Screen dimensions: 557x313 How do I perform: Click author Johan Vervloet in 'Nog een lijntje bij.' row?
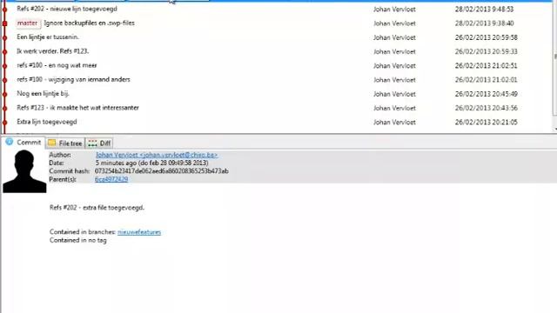pyautogui.click(x=394, y=94)
